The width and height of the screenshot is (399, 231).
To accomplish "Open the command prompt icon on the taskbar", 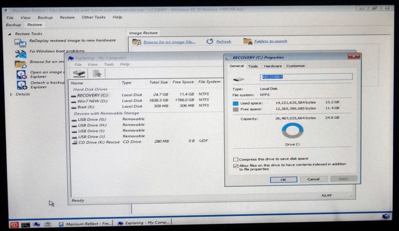I will coord(26,224).
